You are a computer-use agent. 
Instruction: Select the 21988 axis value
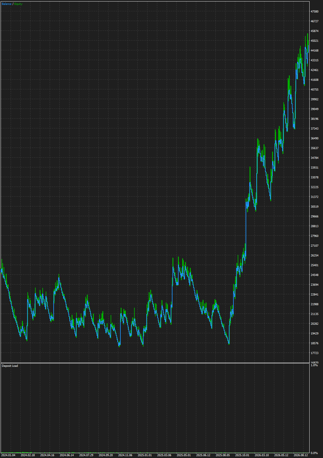(314, 304)
